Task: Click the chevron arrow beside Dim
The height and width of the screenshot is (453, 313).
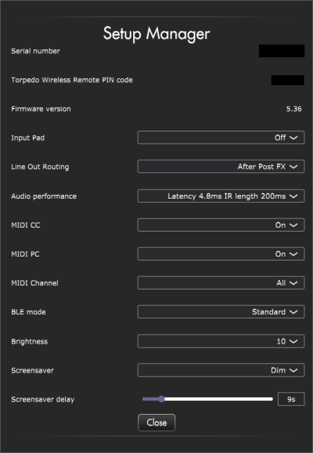Action: (293, 370)
